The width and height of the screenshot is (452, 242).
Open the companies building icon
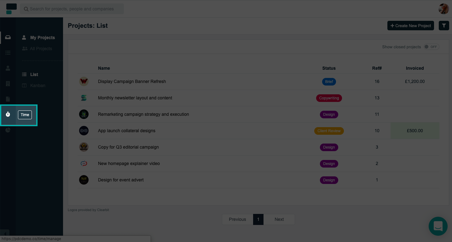8,84
